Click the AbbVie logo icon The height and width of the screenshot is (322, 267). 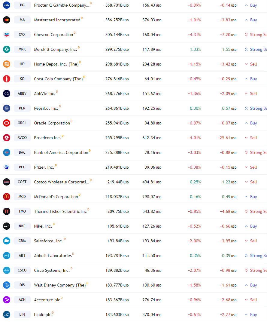pos(7,94)
